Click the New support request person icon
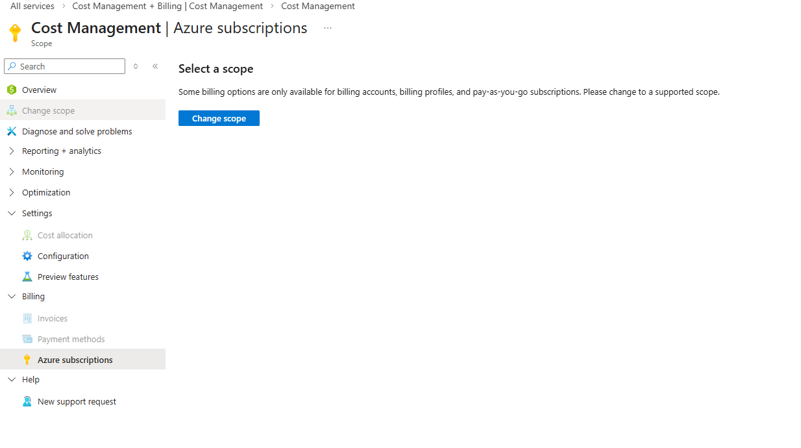Screen dimensions: 801x448 click(27, 401)
